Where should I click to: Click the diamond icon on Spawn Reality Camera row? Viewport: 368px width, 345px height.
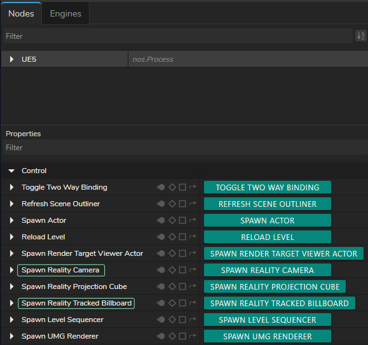172,270
